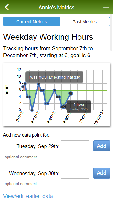
Task: Focus the Wednesday, Sep 30th value field
Action: pos(75,173)
